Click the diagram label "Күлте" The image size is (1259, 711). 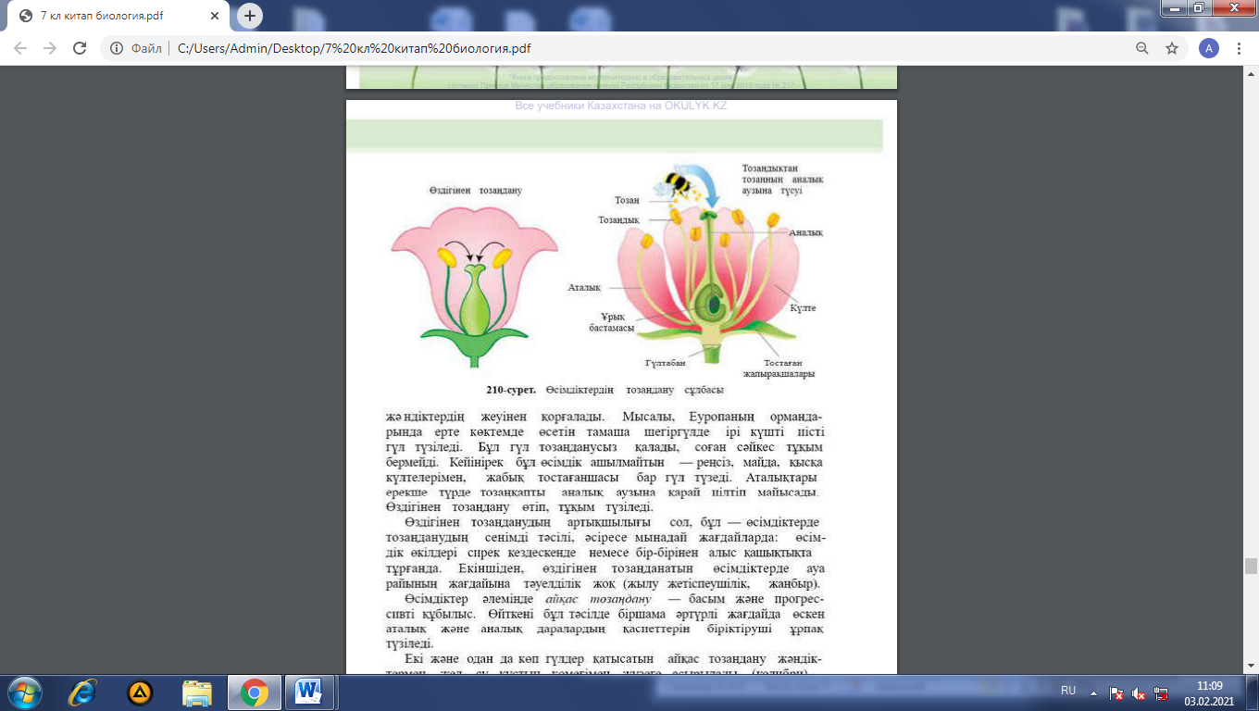[x=804, y=307]
